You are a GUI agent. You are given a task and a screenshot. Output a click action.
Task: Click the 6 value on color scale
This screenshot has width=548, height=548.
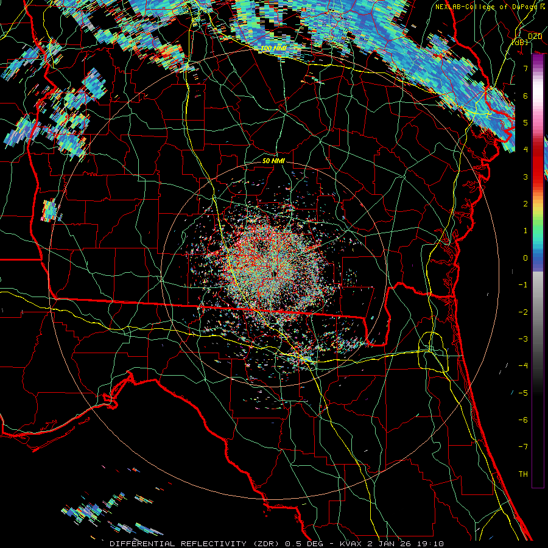tap(525, 96)
